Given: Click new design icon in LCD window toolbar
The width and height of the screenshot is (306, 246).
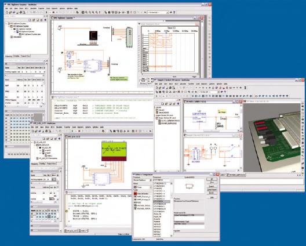Looking at the screenshot, I should pyautogui.click(x=33, y=131).
